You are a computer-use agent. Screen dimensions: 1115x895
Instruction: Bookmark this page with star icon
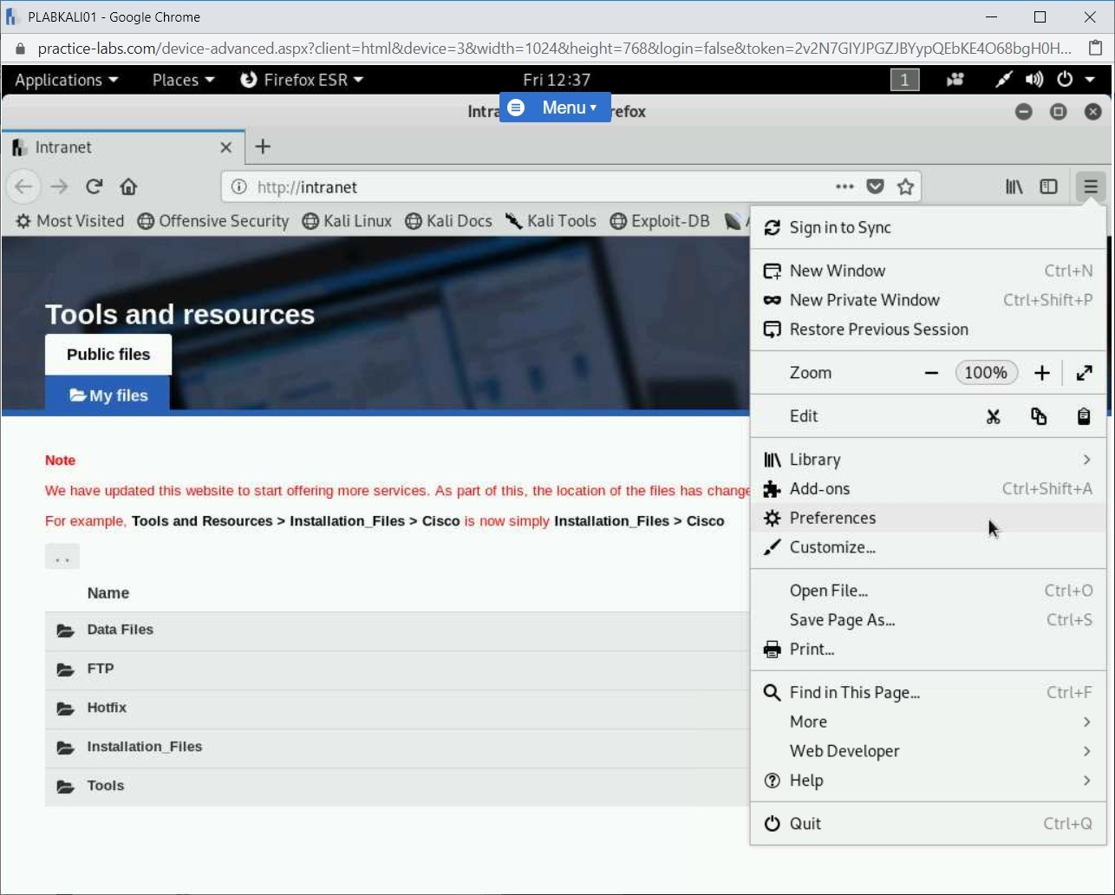tap(905, 186)
